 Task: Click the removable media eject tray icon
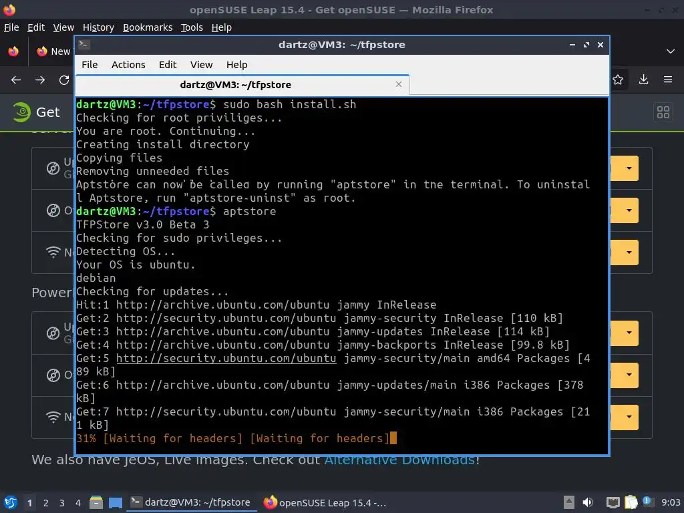coord(569,502)
